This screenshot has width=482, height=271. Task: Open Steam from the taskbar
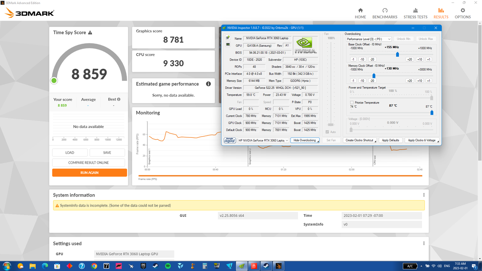click(155, 266)
